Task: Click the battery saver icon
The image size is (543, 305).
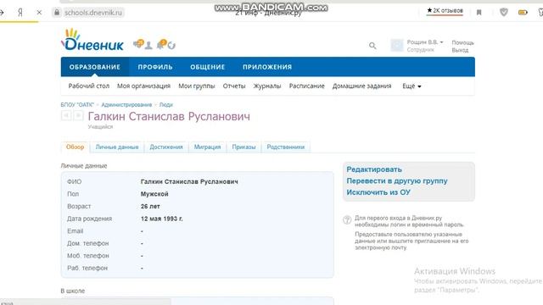Action: click(x=523, y=13)
